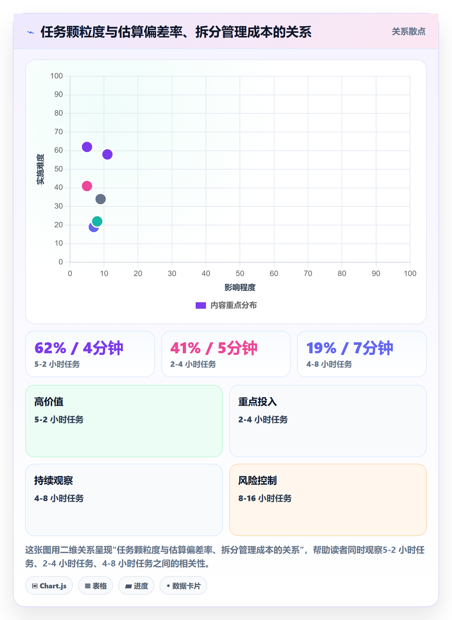Select the 重点投入 quadrant card
Image resolution: width=452 pixels, height=620 pixels.
[328, 421]
